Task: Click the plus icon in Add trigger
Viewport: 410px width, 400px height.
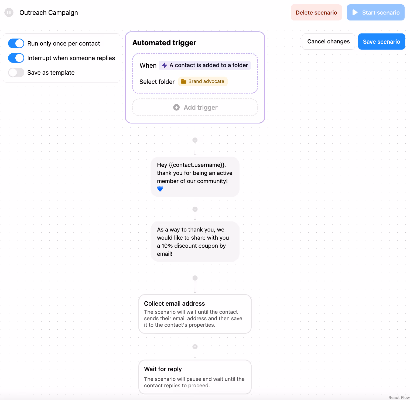Action: click(x=176, y=107)
